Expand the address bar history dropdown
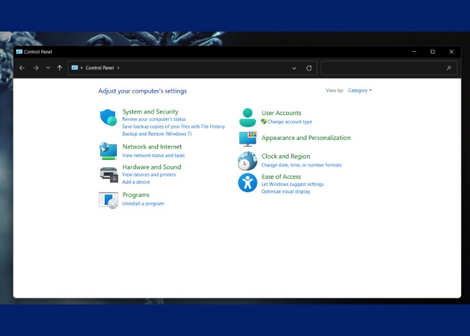The height and width of the screenshot is (336, 470). [294, 68]
